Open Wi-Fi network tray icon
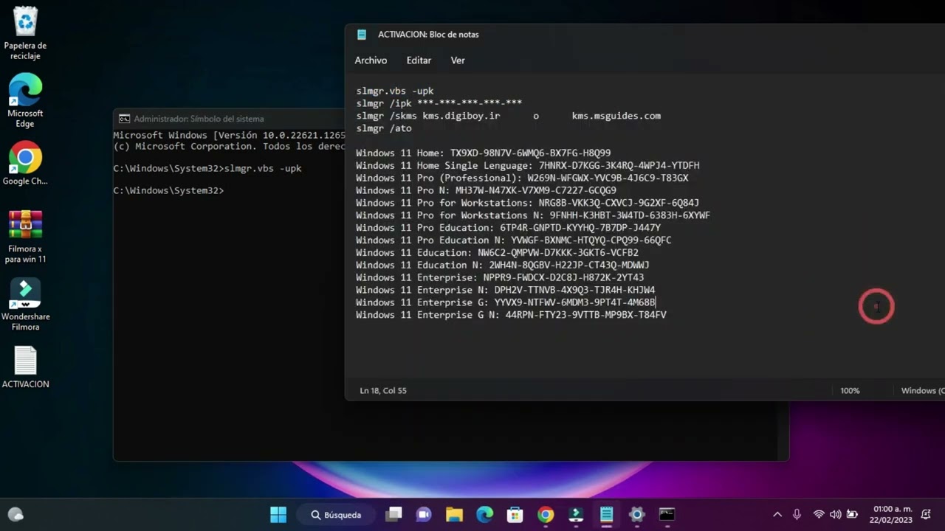Screen dimensions: 945x531 coord(819,515)
